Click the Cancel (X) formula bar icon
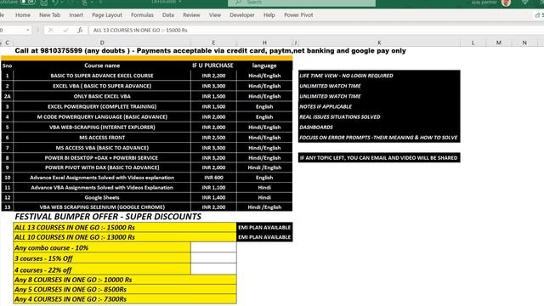This screenshot has height=306, width=544. [51, 31]
